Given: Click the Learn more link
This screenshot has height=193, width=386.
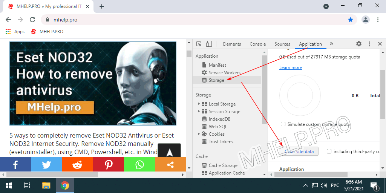Looking at the screenshot, I should [x=291, y=67].
